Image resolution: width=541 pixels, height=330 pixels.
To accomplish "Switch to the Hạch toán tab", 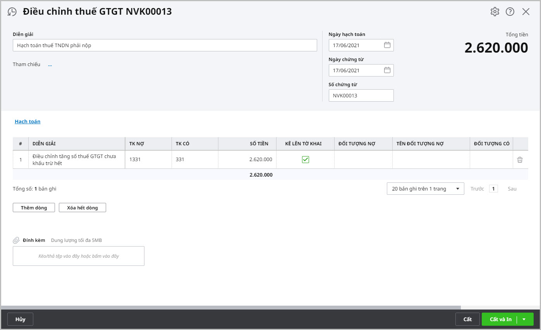I will (x=27, y=122).
